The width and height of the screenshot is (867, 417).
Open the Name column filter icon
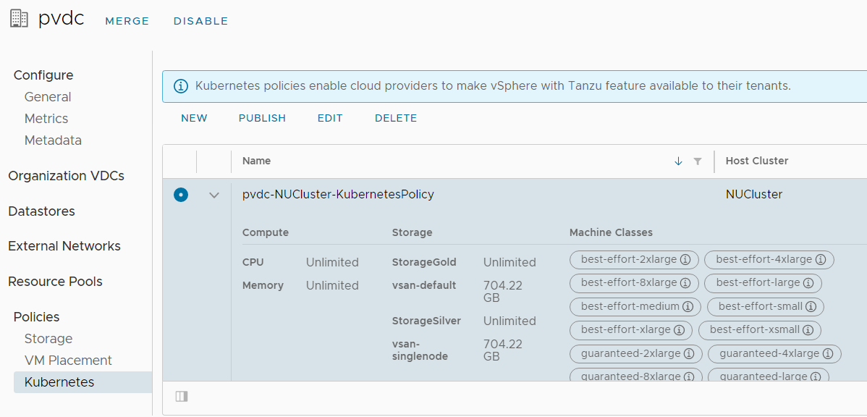[698, 161]
